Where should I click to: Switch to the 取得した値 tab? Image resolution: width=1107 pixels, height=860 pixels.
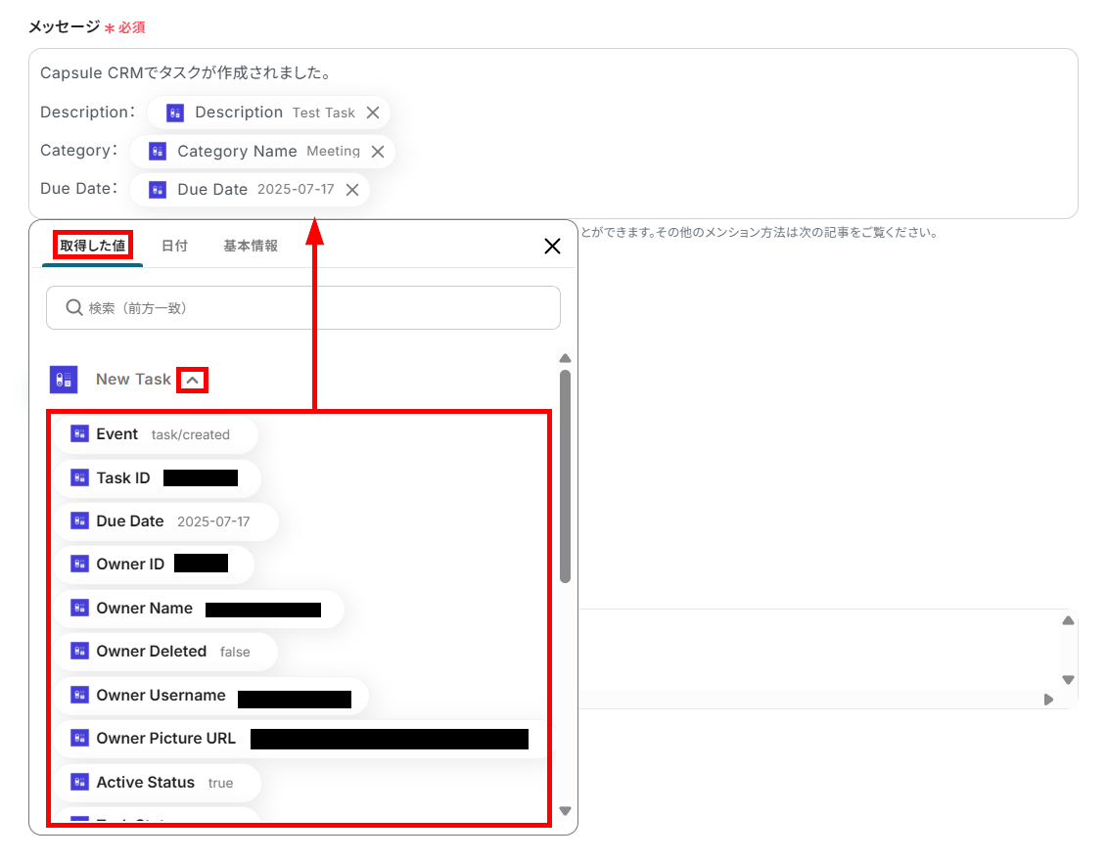pyautogui.click(x=92, y=246)
